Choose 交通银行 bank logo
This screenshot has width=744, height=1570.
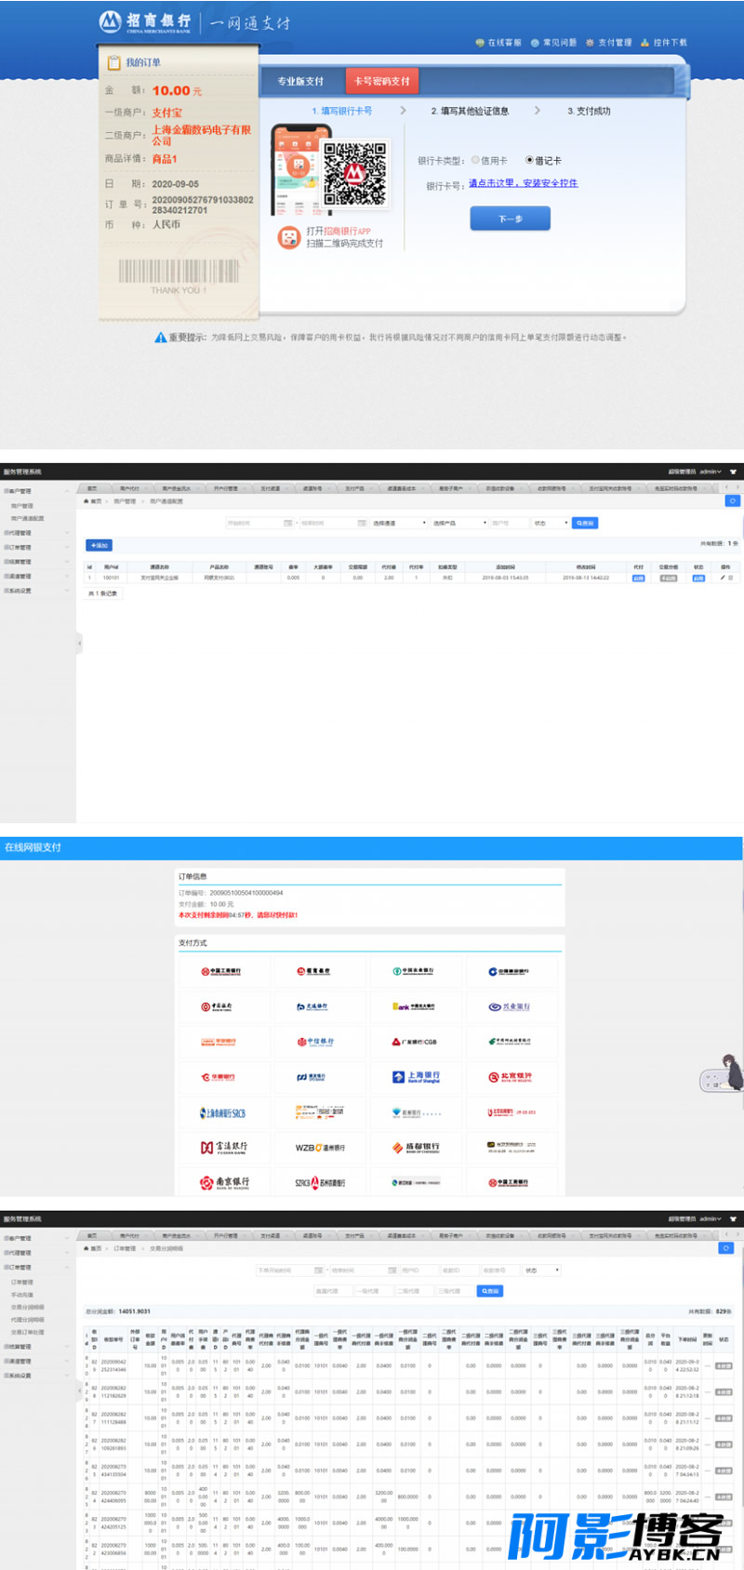[313, 1006]
